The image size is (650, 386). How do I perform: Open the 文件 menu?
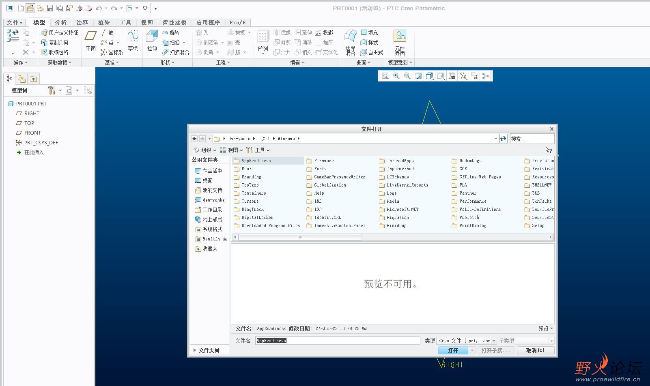pos(15,23)
